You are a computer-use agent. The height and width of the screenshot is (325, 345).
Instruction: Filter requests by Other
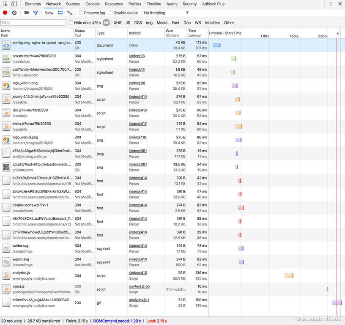click(229, 23)
